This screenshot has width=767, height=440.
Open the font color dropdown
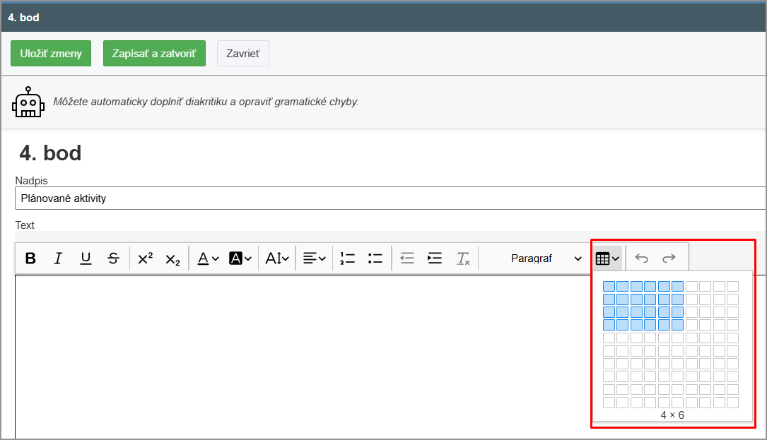point(208,258)
